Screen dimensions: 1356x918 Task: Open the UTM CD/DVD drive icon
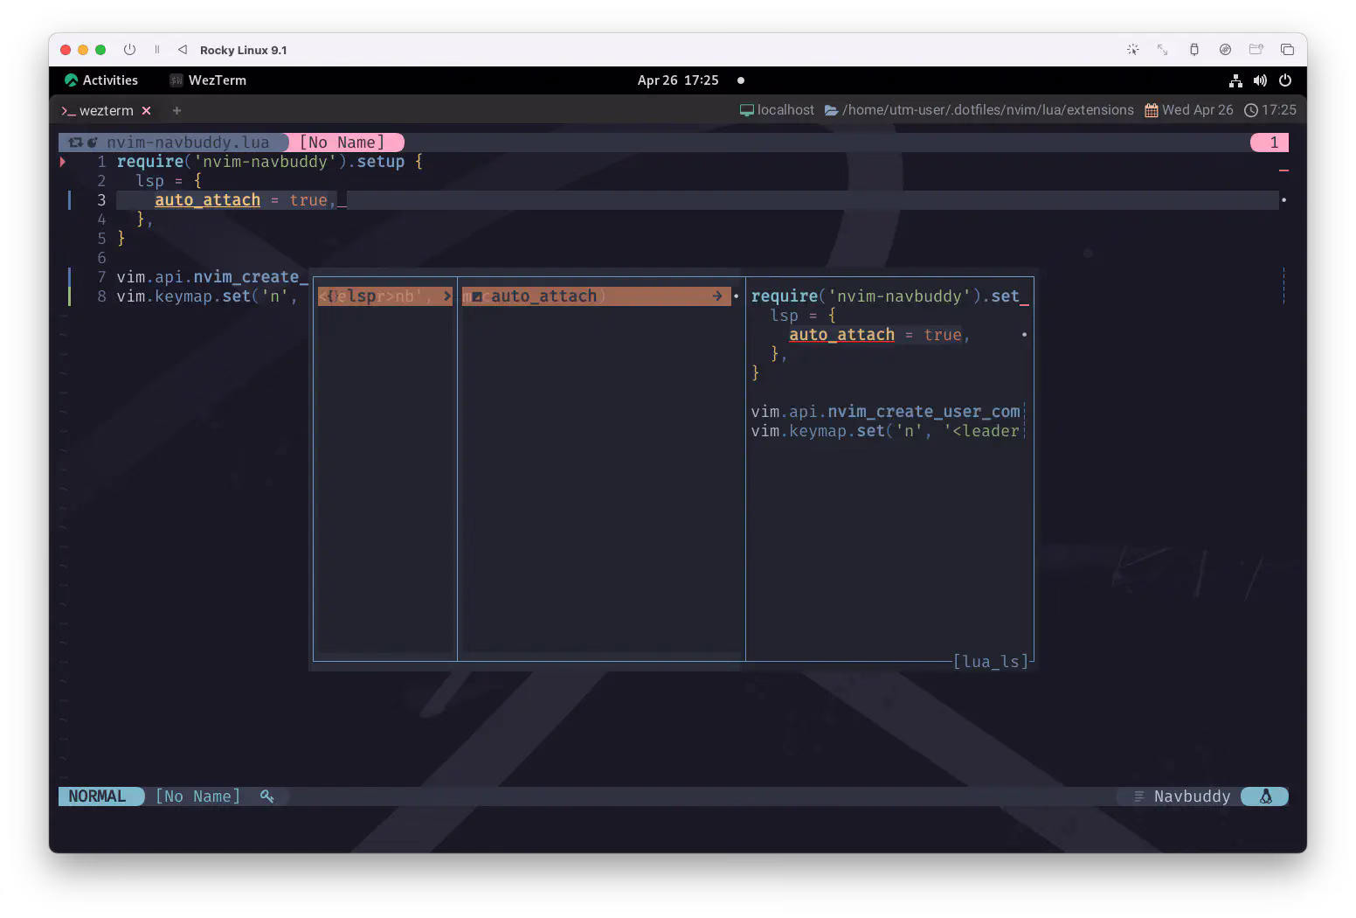1225,50
